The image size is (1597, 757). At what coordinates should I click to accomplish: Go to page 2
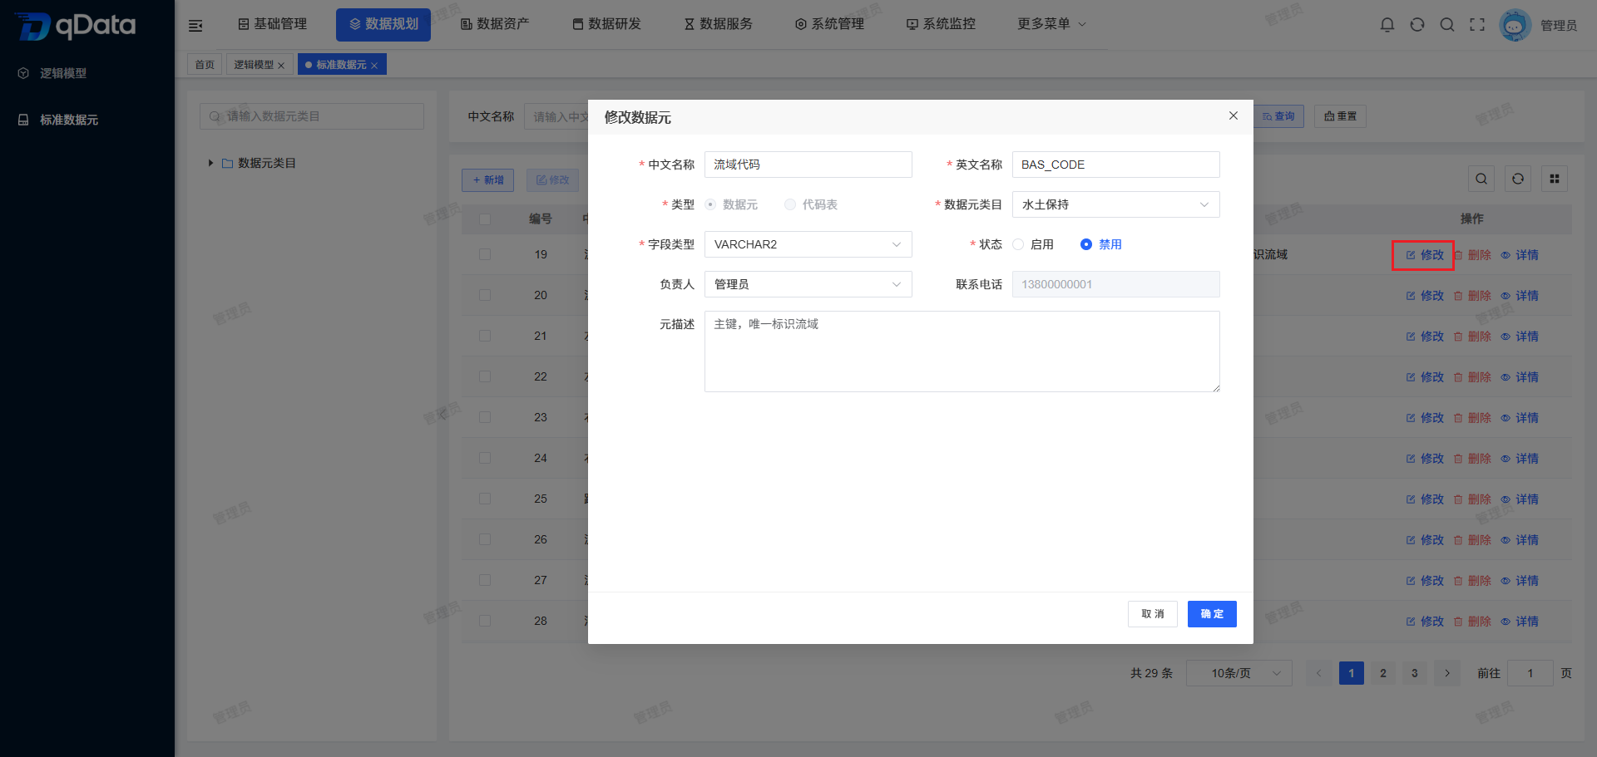1383,673
